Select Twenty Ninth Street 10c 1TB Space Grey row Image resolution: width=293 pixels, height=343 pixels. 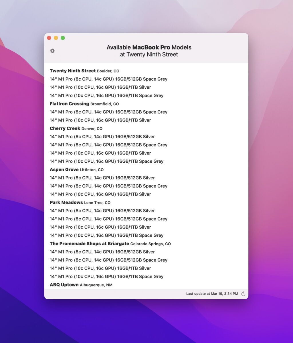(106, 95)
